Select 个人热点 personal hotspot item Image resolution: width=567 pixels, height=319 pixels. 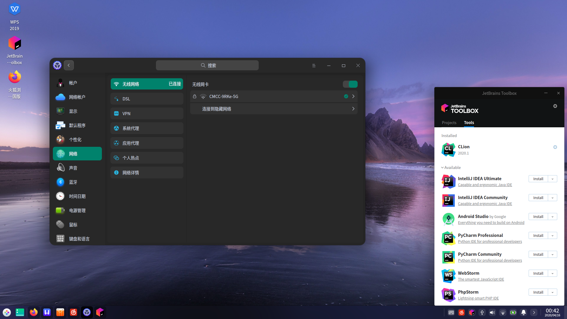pos(147,158)
